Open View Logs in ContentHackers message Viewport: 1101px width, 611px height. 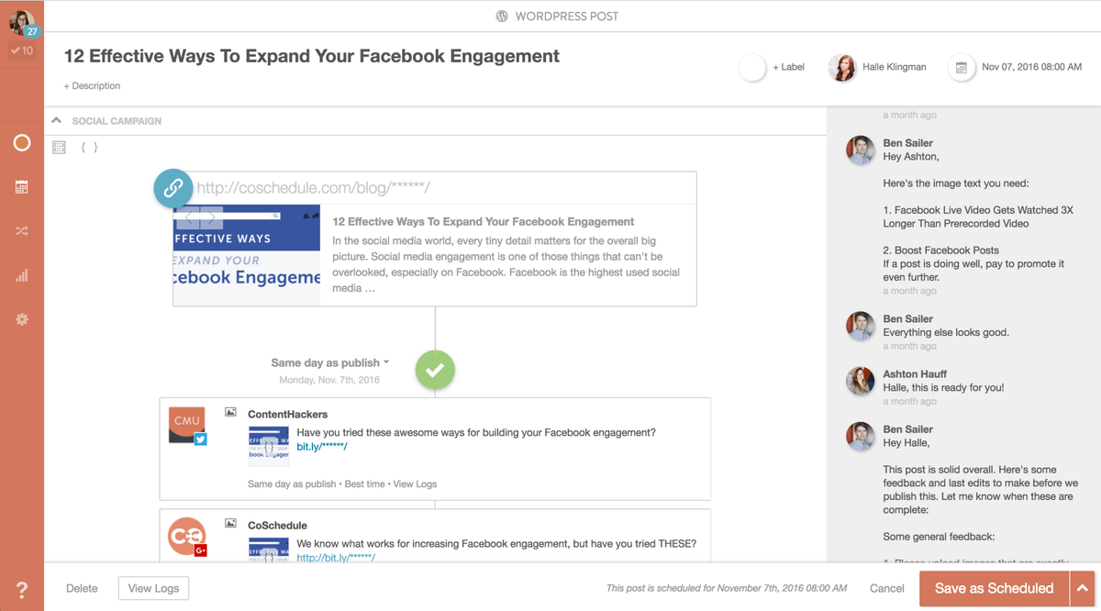click(415, 483)
